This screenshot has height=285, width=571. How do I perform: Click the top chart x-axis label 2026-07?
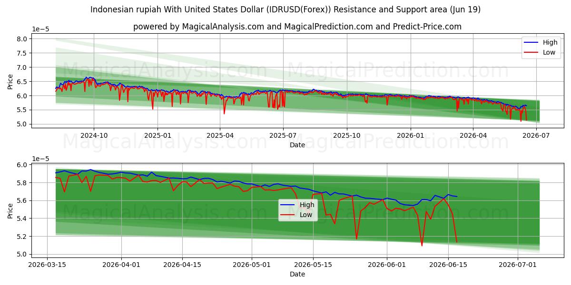point(536,136)
